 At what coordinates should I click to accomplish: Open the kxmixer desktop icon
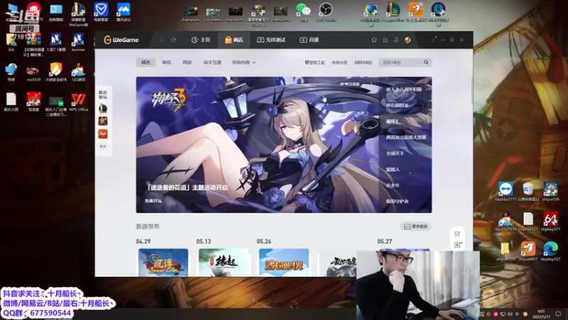(78, 42)
